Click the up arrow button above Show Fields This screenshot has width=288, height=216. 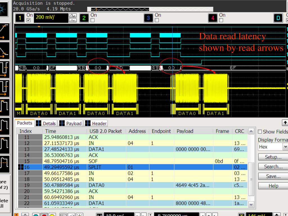[x=285, y=123]
